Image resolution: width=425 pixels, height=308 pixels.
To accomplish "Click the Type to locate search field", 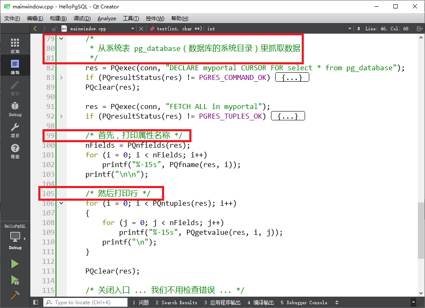I will pos(84,302).
